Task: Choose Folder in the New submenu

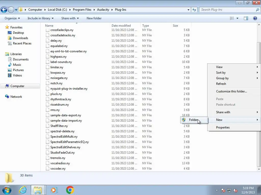Action: [194, 120]
